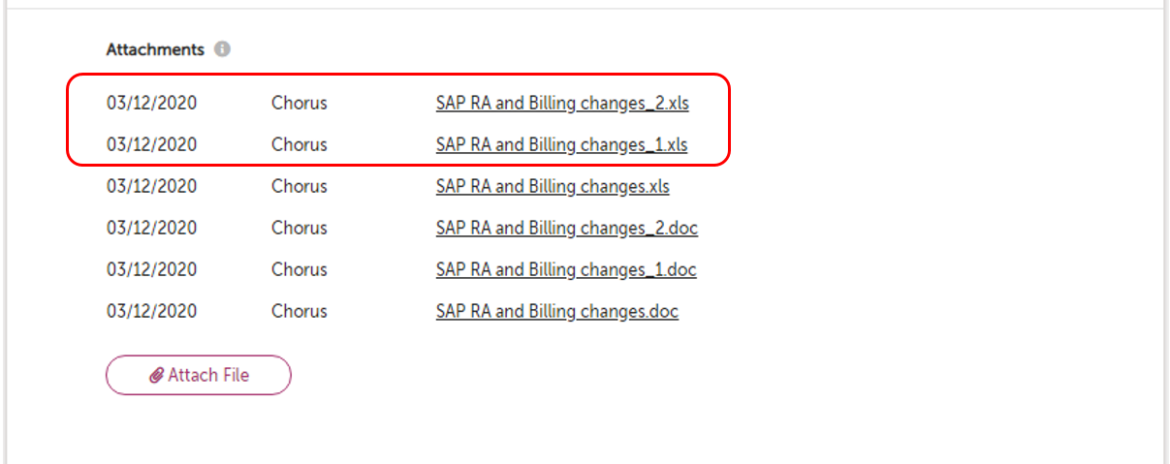This screenshot has height=464, width=1170.
Task: Click the Attach File button label
Action: click(208, 375)
